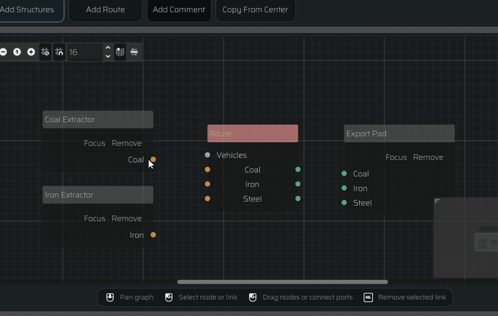Focus on the Iron Extractor node
The height and width of the screenshot is (316, 498).
coord(95,218)
